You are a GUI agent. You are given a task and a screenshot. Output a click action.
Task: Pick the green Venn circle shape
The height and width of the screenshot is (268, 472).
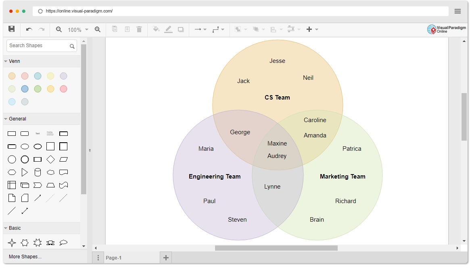tap(38, 89)
